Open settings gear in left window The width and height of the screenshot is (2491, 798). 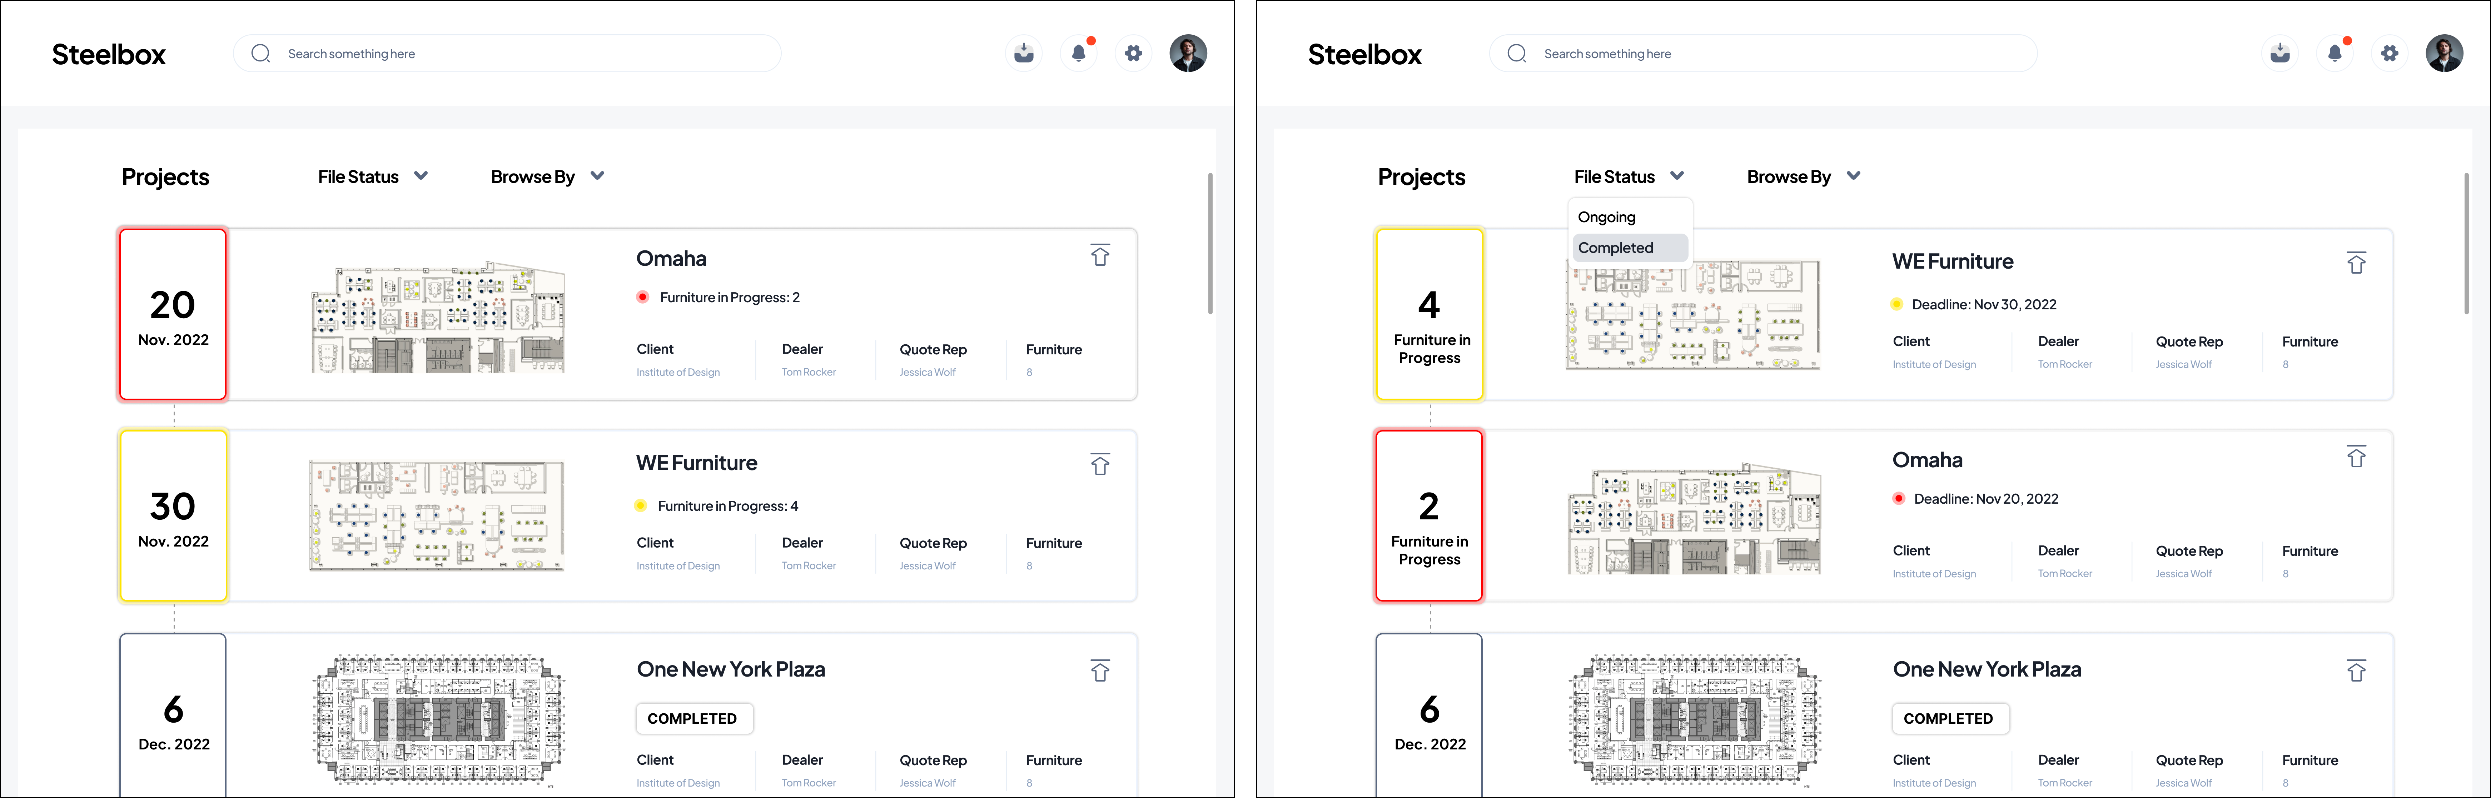click(x=1133, y=53)
